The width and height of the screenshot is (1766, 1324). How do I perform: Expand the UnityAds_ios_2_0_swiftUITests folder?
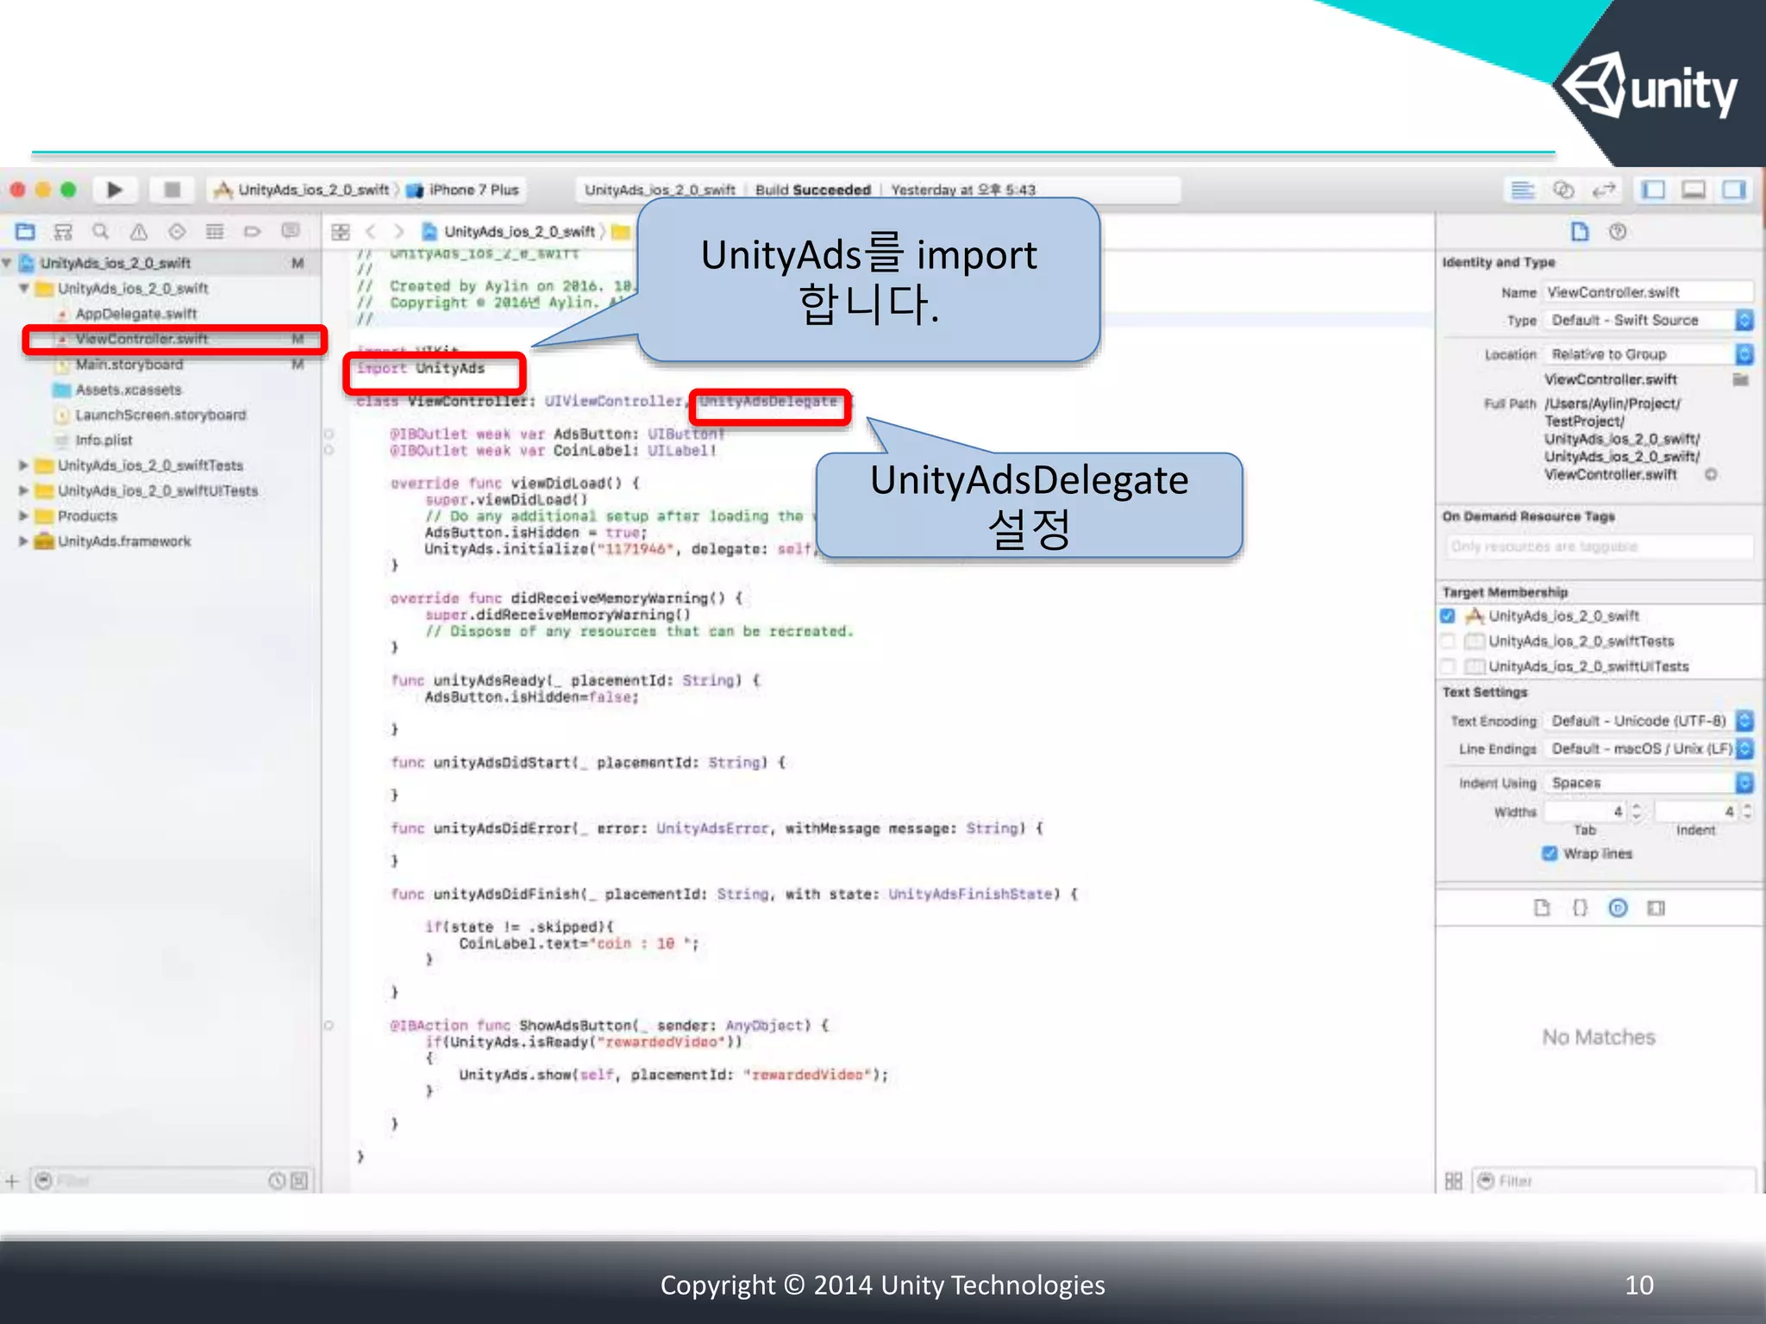pos(24,490)
